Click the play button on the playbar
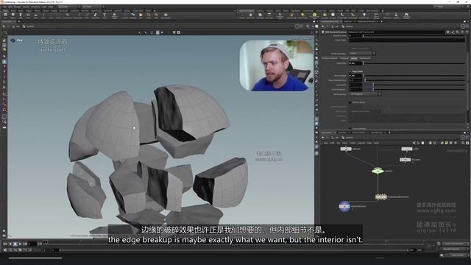This screenshot has height=265, width=471. pyautogui.click(x=20, y=244)
